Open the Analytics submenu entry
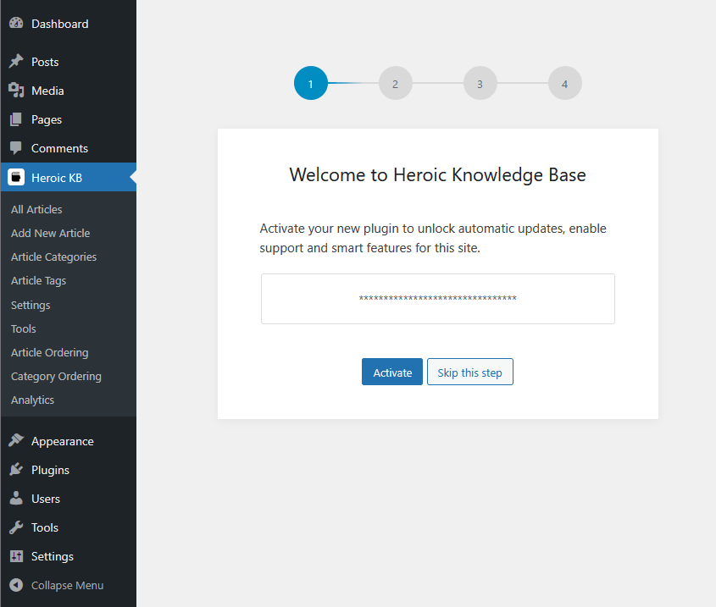 32,400
